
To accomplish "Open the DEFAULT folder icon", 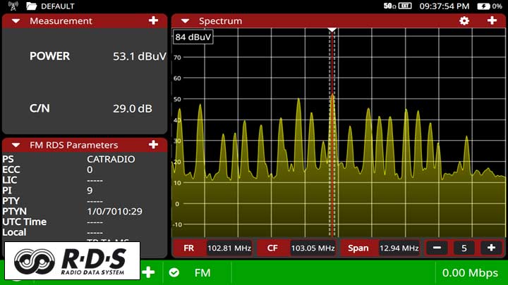I will pyautogui.click(x=32, y=6).
